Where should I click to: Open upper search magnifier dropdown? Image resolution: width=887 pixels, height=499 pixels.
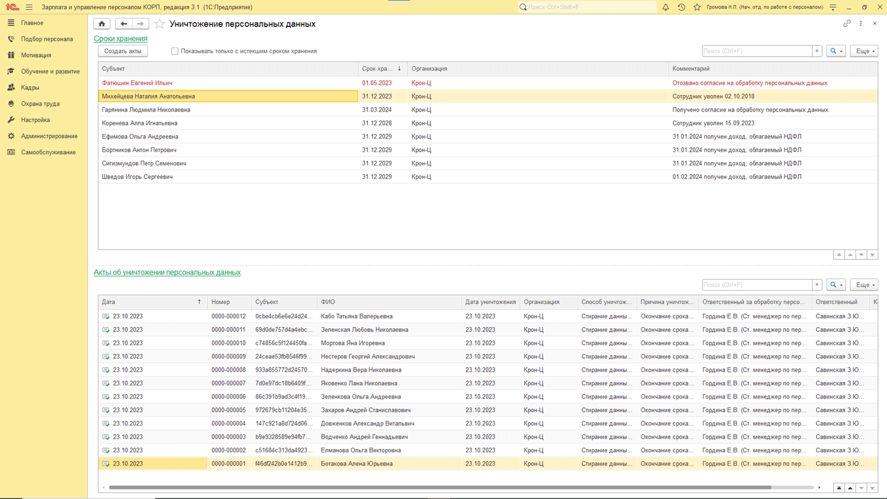click(836, 51)
